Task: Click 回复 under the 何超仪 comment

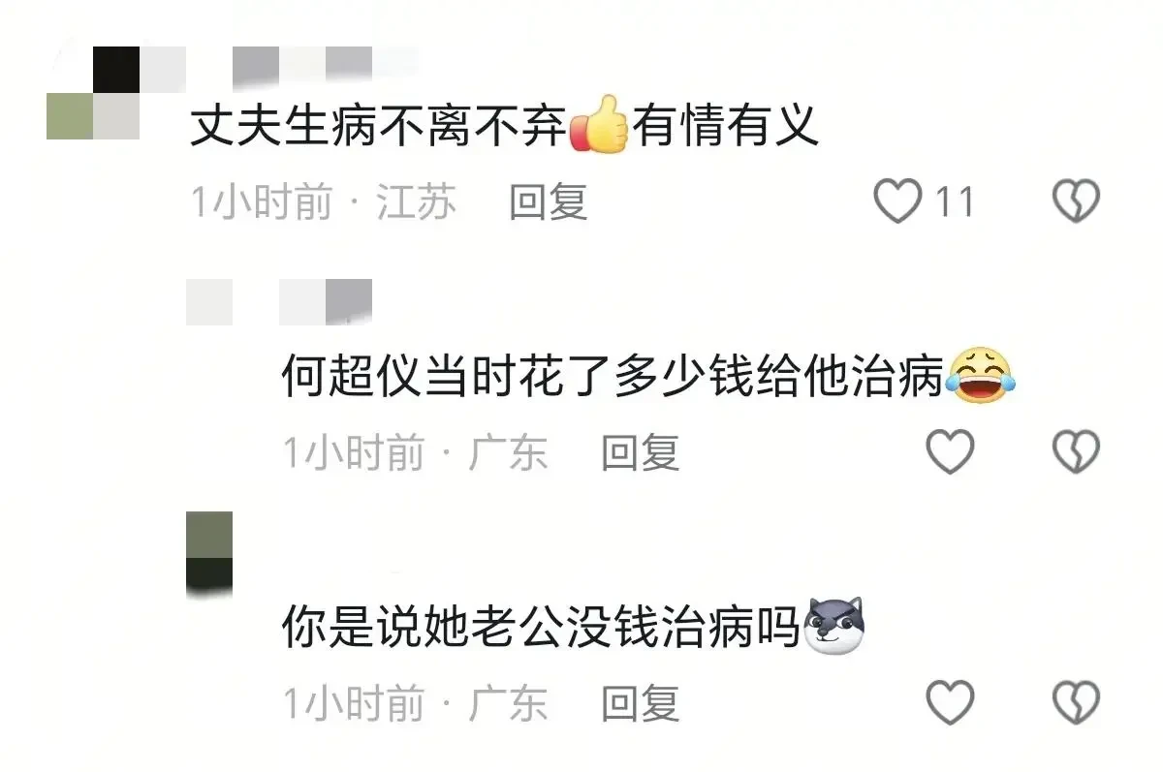Action: tap(640, 452)
